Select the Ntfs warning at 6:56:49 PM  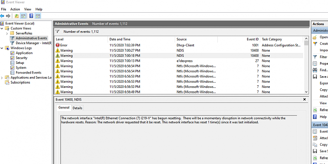tap(179, 92)
